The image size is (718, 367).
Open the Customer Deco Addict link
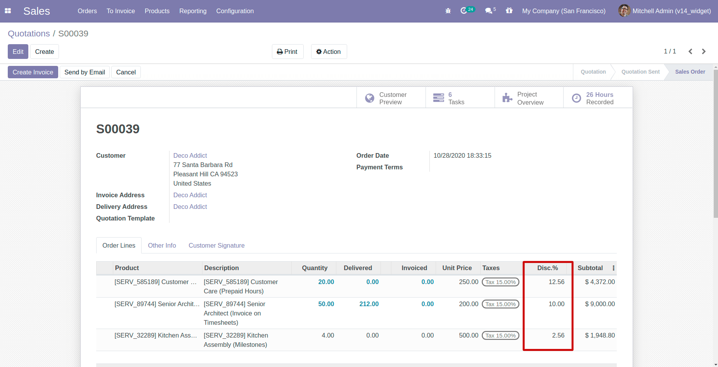tap(190, 155)
